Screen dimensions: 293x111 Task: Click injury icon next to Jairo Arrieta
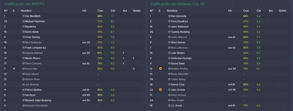[x=160, y=90]
